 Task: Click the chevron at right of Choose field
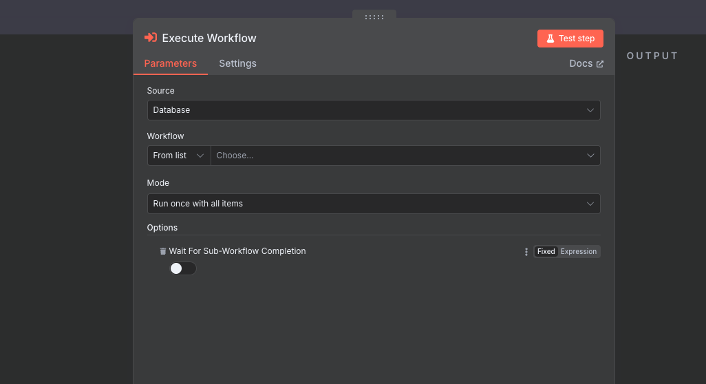pos(590,156)
